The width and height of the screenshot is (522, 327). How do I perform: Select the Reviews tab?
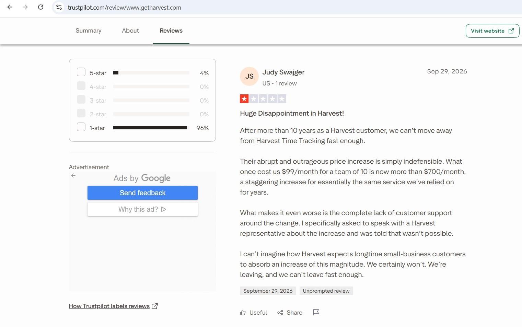(x=171, y=31)
